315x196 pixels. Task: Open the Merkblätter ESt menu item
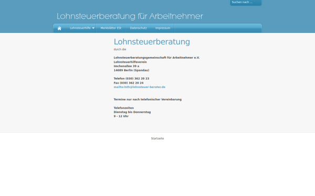111,28
